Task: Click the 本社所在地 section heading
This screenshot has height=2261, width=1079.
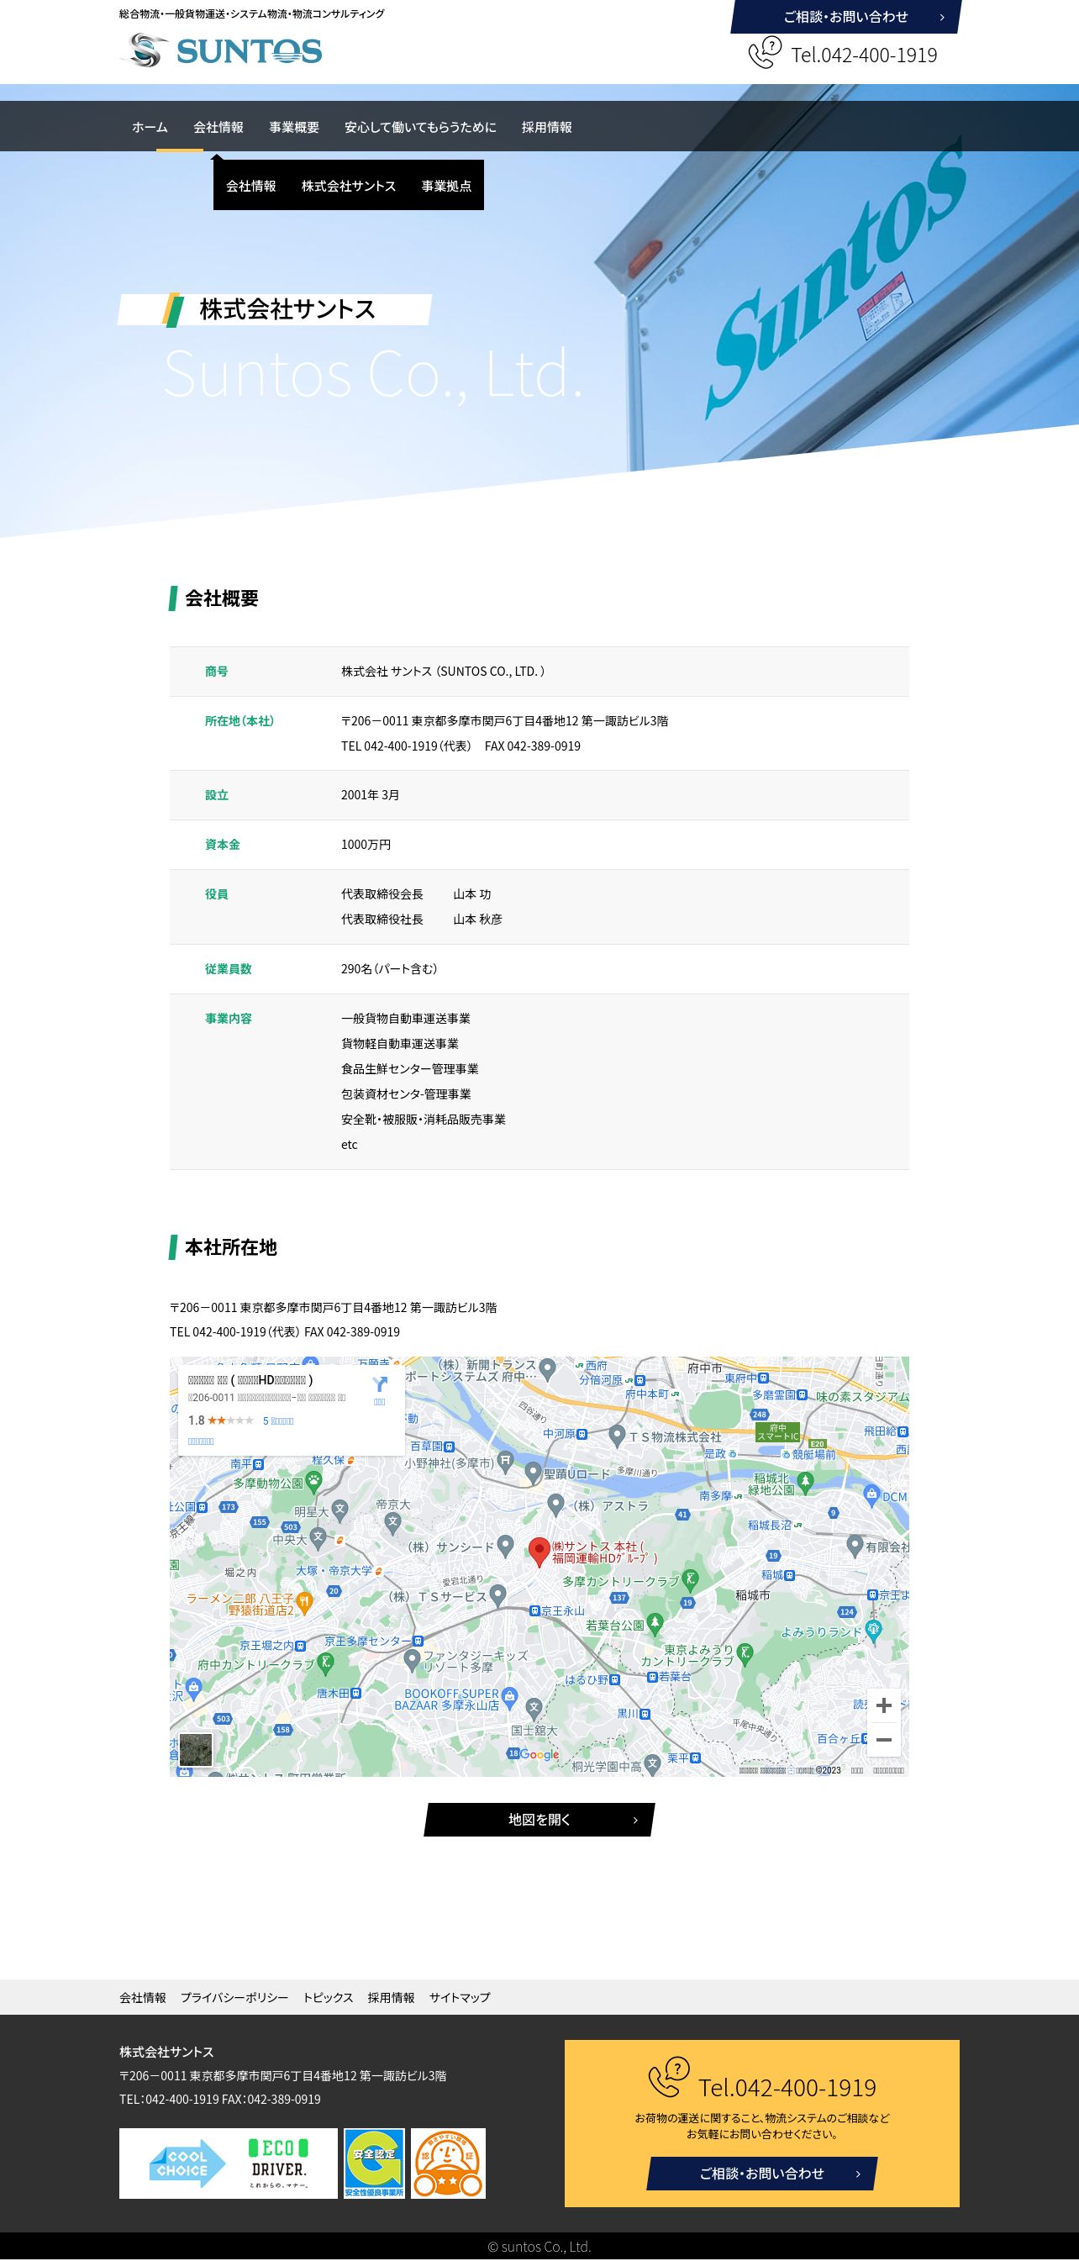Action: point(231,1247)
